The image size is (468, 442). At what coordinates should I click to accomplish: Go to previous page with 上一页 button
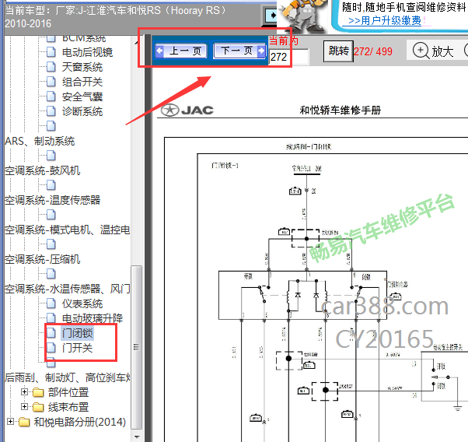pos(181,51)
